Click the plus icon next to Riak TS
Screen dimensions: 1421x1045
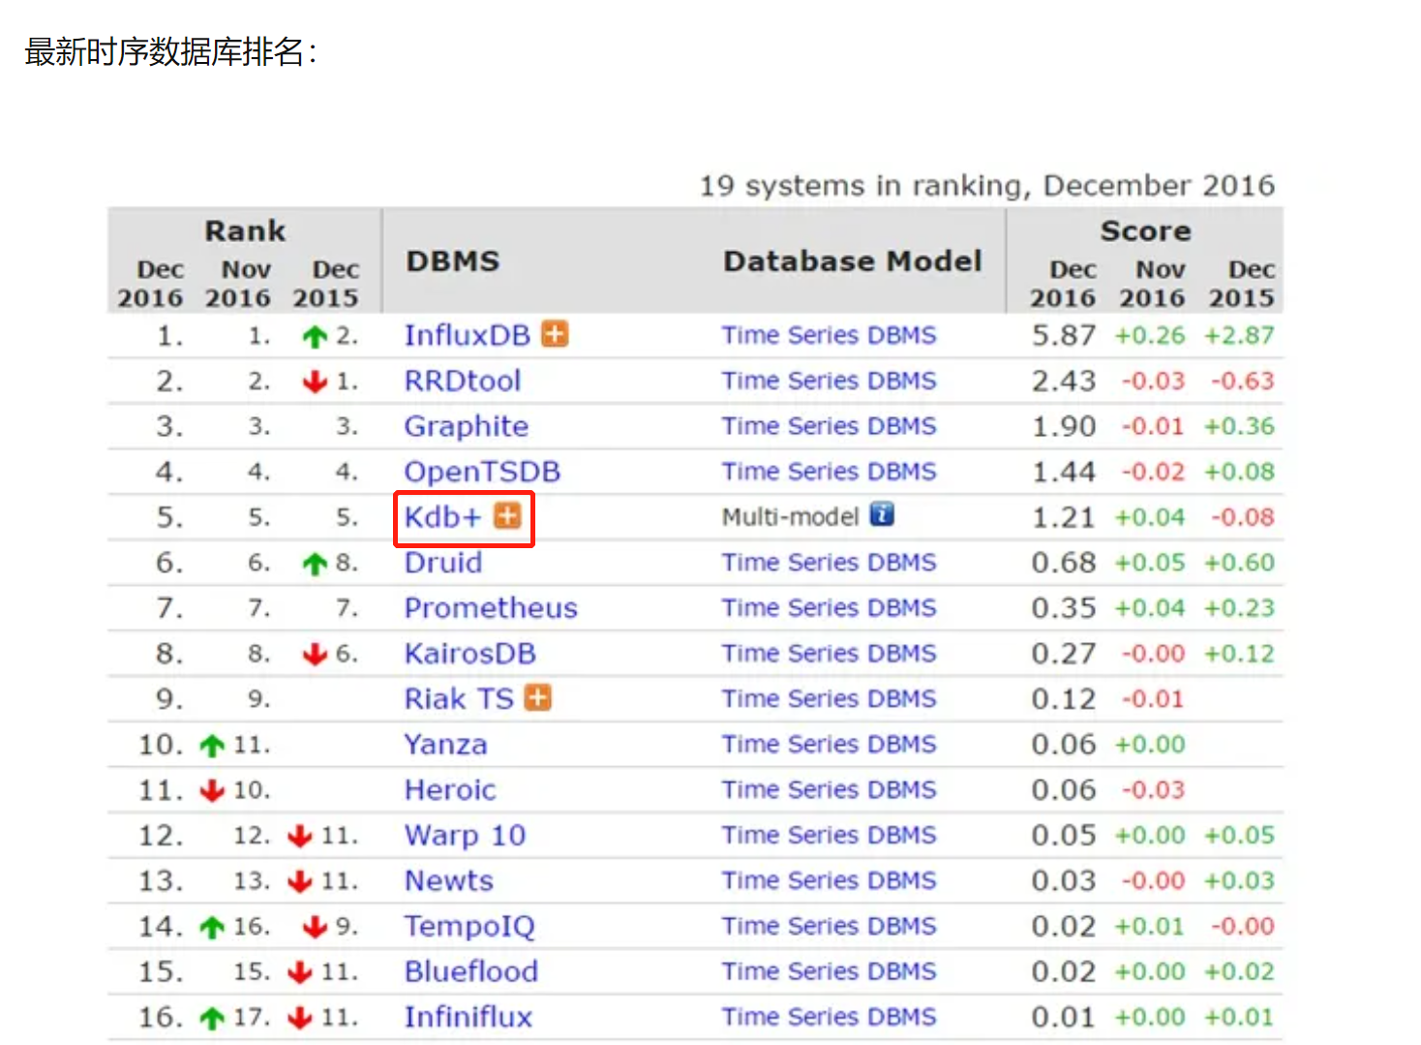point(538,697)
